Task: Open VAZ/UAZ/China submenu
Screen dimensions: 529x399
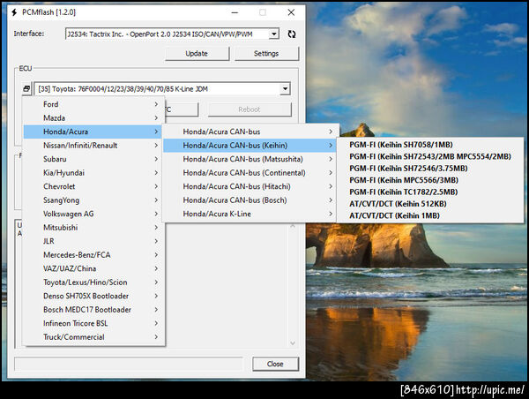Action: [x=93, y=268]
